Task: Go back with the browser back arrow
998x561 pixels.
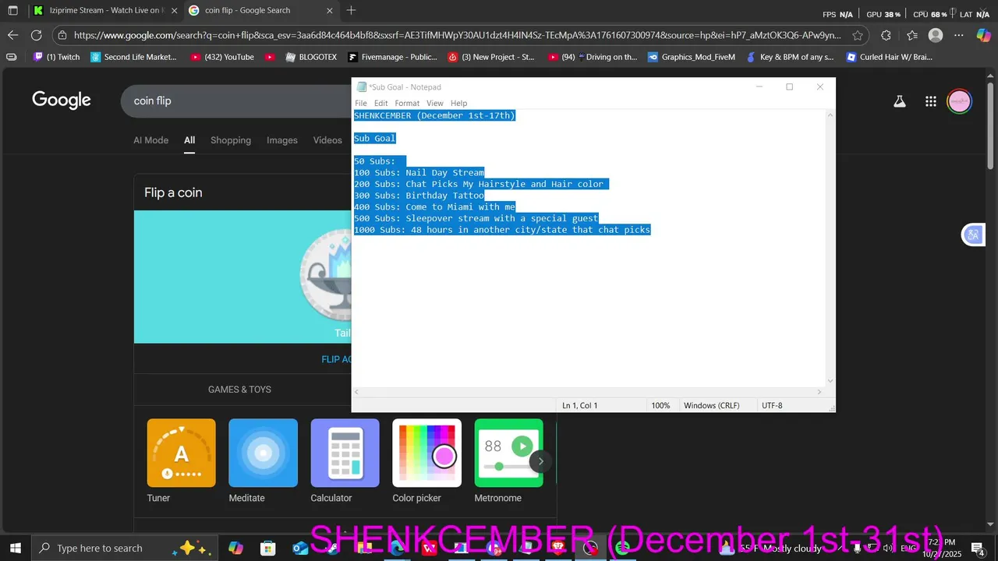Action: click(x=12, y=35)
